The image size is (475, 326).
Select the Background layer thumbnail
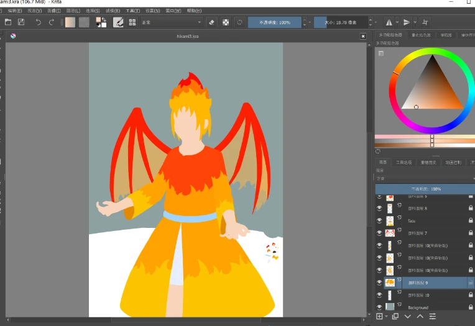[390, 307]
